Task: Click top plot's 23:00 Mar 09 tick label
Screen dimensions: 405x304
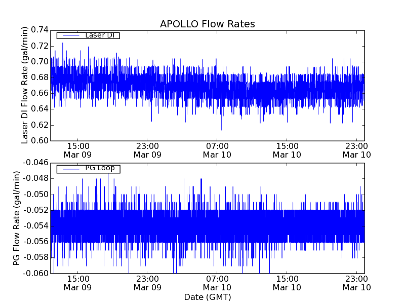Action: pos(147,150)
